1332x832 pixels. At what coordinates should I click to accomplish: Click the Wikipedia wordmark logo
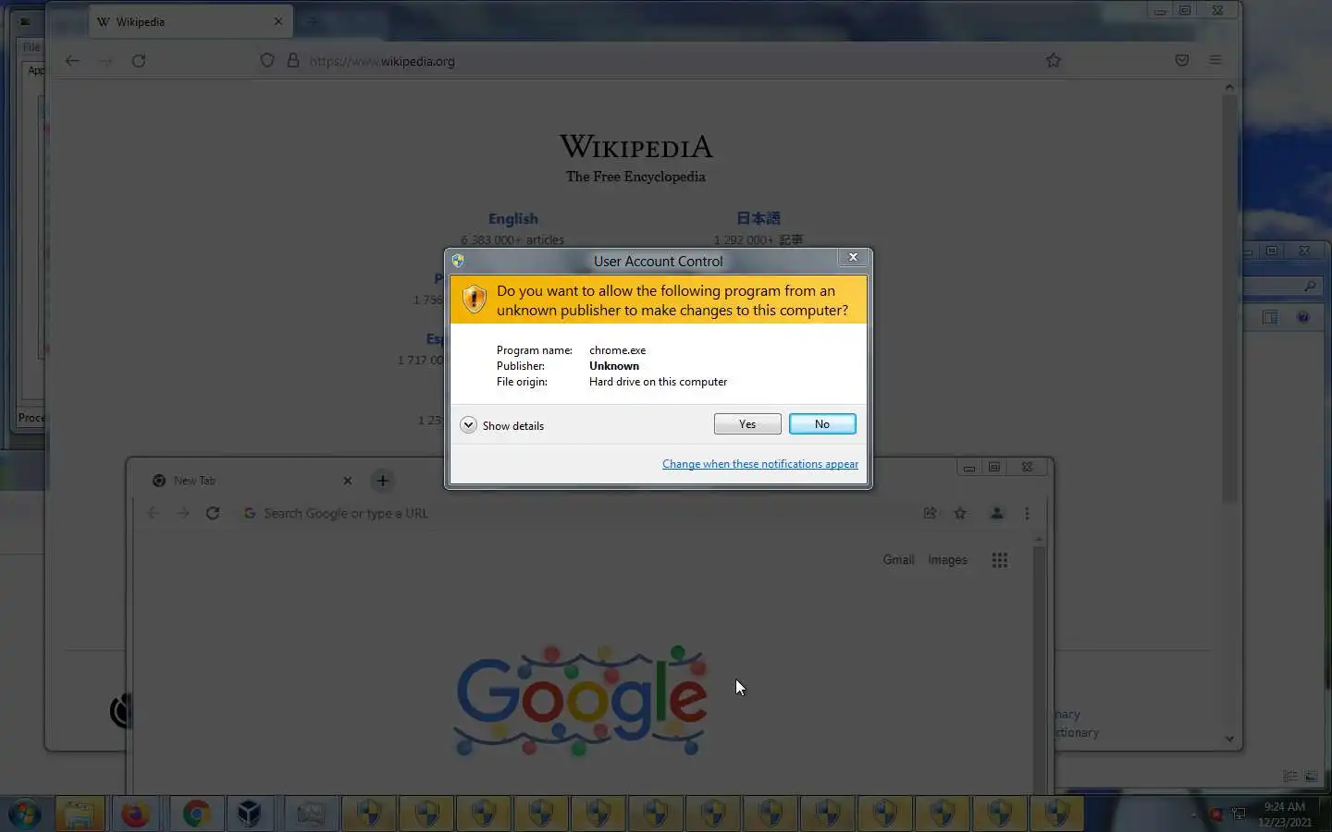636,147
